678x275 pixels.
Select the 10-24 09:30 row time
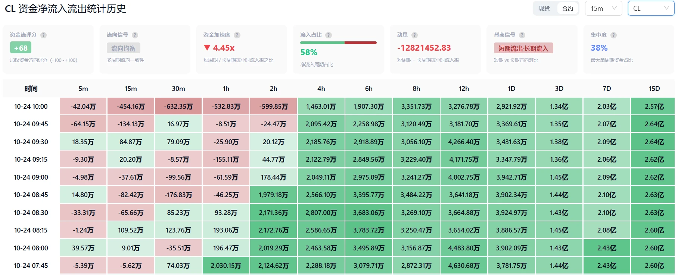click(x=31, y=142)
